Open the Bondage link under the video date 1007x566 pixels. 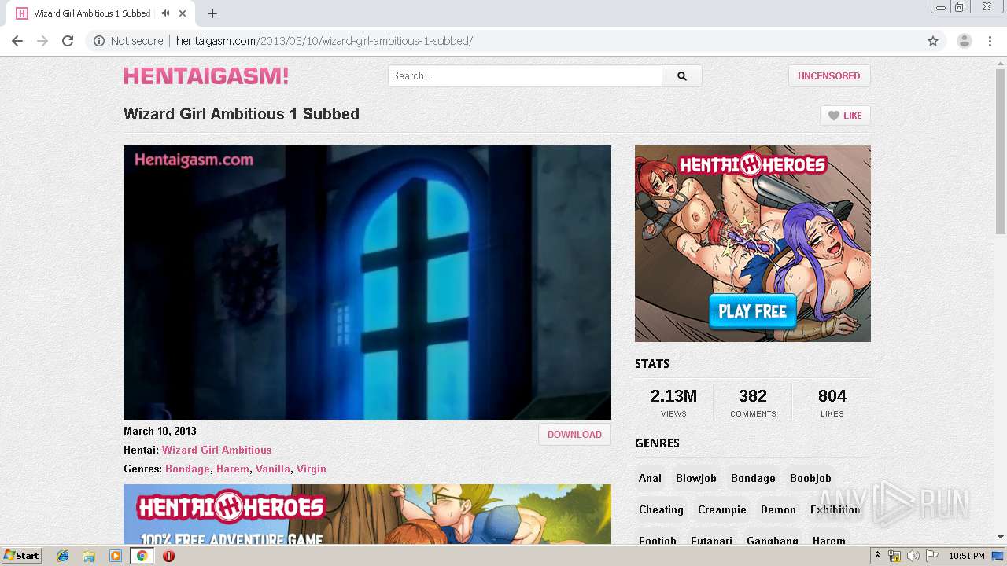[x=187, y=469]
